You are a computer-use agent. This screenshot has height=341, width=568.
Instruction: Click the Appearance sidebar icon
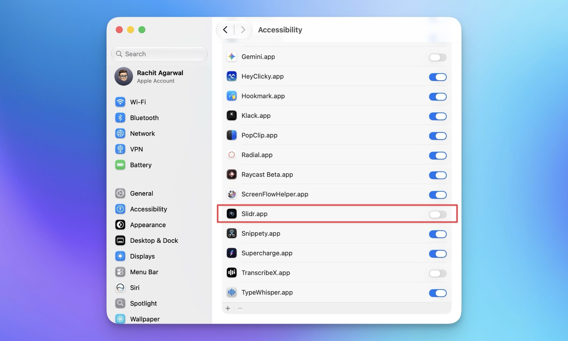tap(120, 225)
